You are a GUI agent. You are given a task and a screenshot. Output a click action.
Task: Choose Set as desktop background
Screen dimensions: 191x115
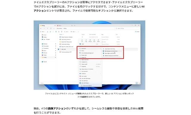90,53
